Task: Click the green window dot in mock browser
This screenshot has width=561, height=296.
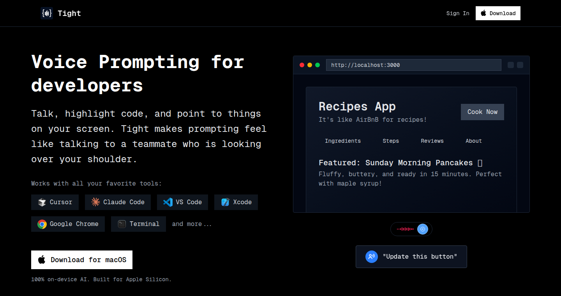Action: (318, 65)
